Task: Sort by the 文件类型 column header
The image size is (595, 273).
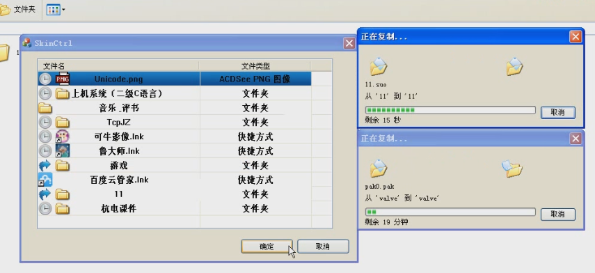Action: coord(255,65)
